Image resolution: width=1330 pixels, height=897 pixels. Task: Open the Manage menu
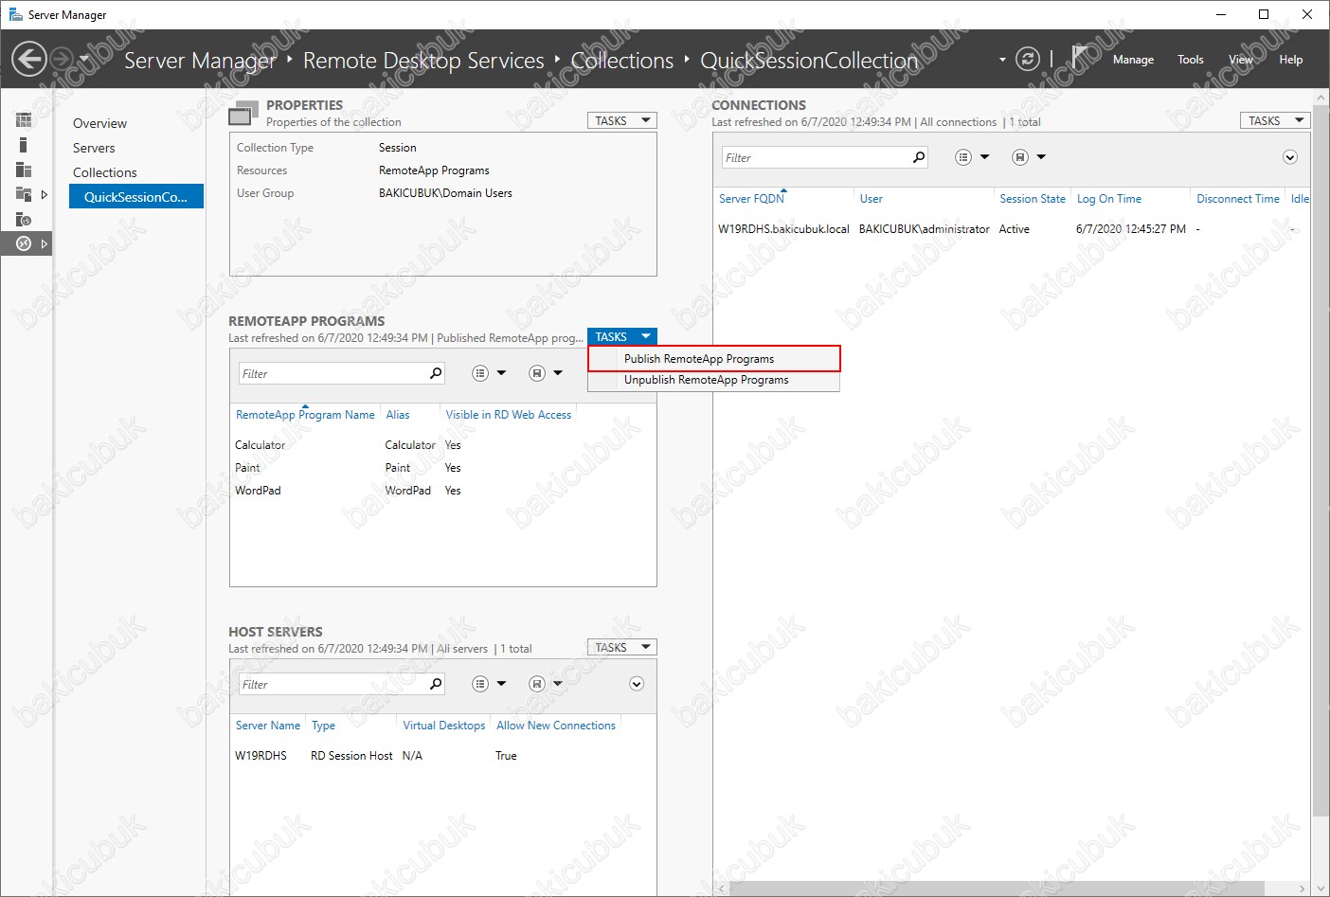click(x=1133, y=59)
